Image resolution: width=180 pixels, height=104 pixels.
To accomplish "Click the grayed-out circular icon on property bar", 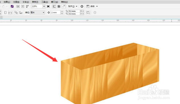I will point(95,13).
